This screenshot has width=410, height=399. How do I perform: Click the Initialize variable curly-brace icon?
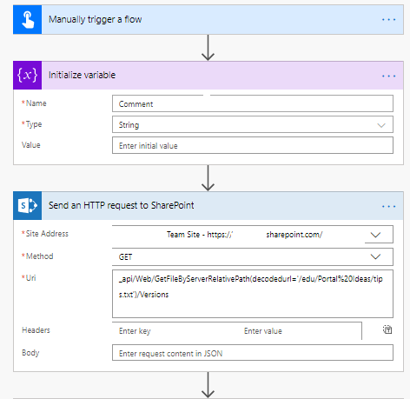click(28, 76)
